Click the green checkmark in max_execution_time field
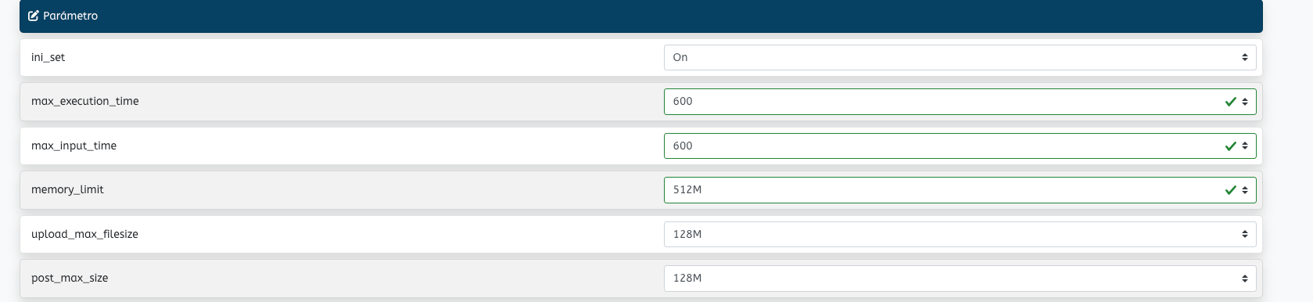Viewport: 1313px width, 302px height. click(x=1230, y=102)
